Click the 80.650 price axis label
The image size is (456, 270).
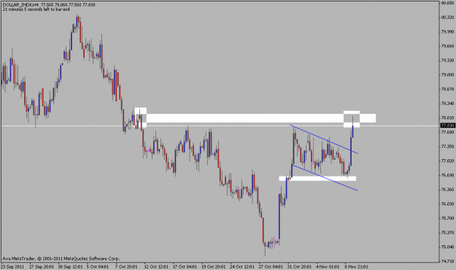tap(448, 3)
